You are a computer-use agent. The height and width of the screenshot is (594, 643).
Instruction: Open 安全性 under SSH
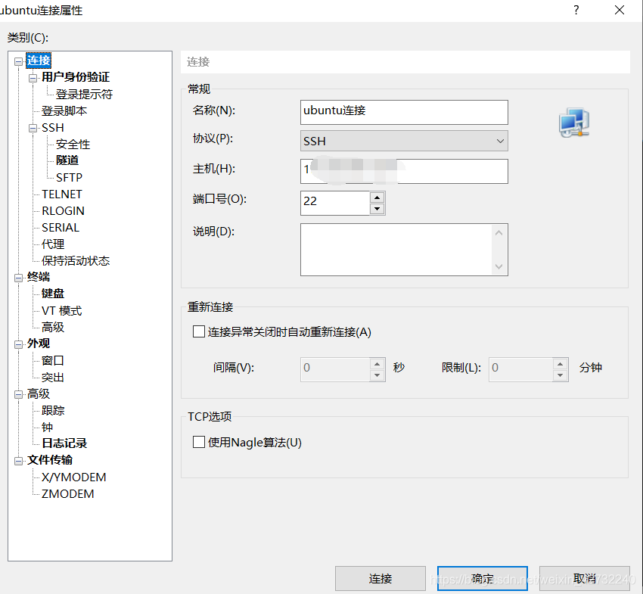coord(73,144)
